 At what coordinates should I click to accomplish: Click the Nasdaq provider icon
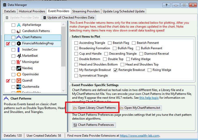[x=19, y=68]
